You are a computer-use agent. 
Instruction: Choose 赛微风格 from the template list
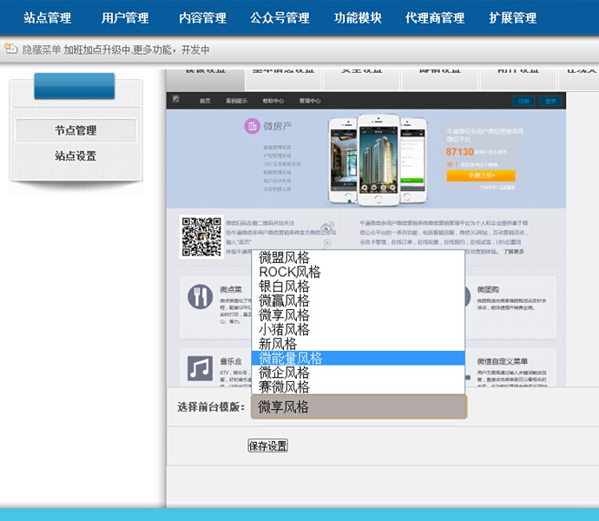[358, 386]
